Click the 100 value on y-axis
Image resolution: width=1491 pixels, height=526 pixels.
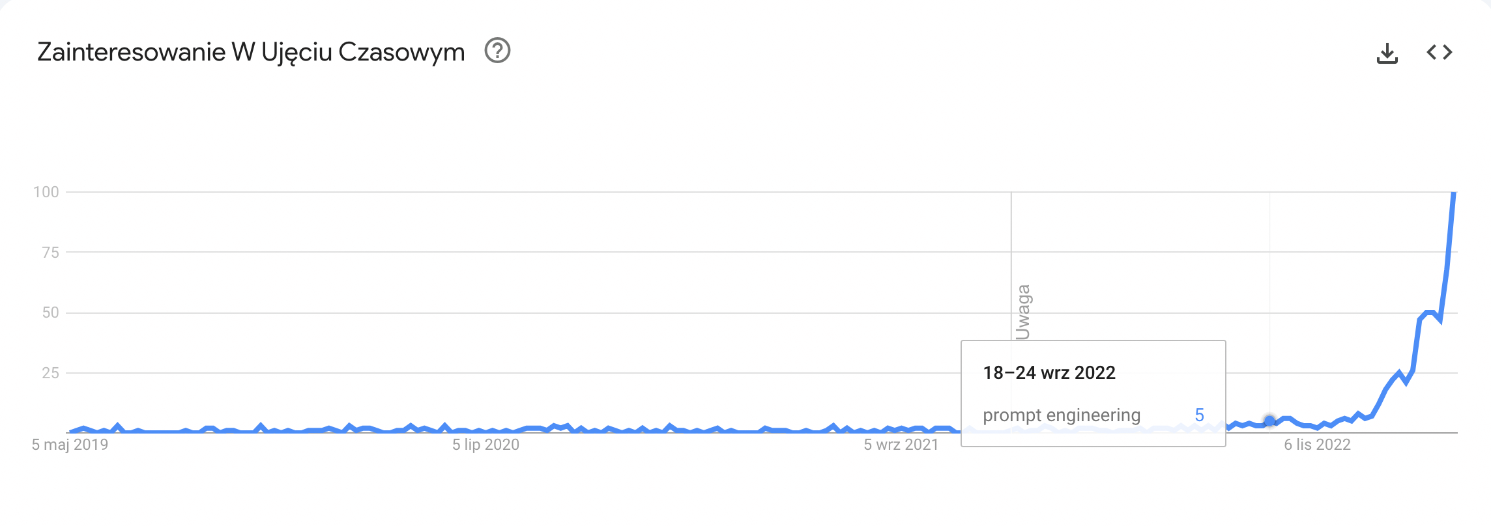tap(46, 192)
